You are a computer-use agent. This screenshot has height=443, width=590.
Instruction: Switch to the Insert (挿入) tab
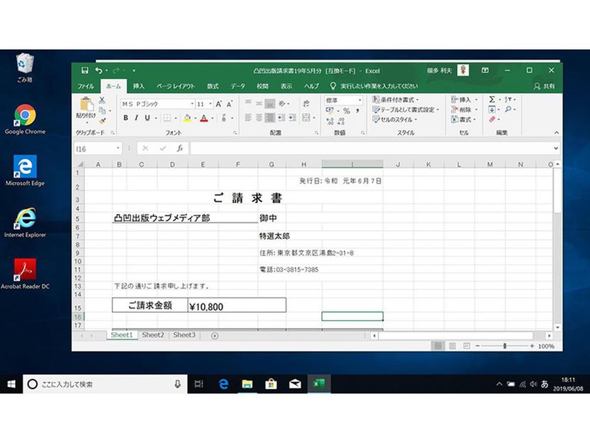pyautogui.click(x=139, y=86)
